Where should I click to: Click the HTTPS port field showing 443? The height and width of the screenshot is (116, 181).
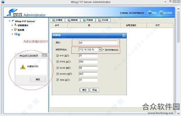point(88,74)
